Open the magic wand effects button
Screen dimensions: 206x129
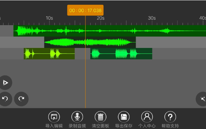click(x=202, y=99)
